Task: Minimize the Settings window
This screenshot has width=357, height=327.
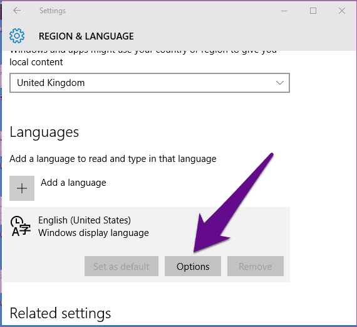Action: (284, 11)
